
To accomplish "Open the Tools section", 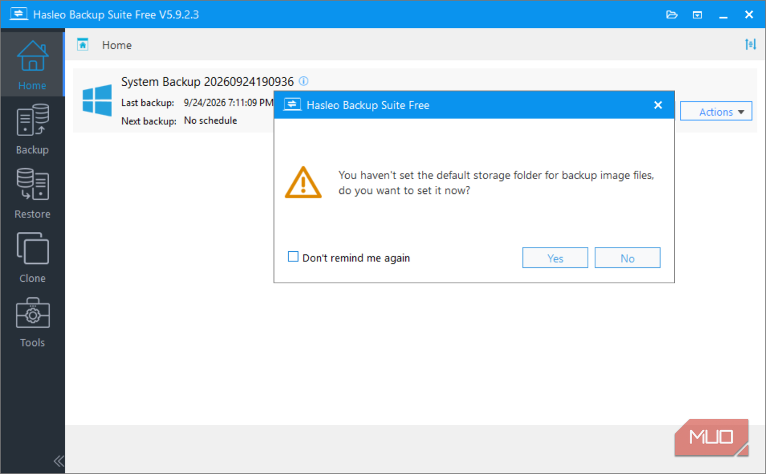I will (32, 322).
